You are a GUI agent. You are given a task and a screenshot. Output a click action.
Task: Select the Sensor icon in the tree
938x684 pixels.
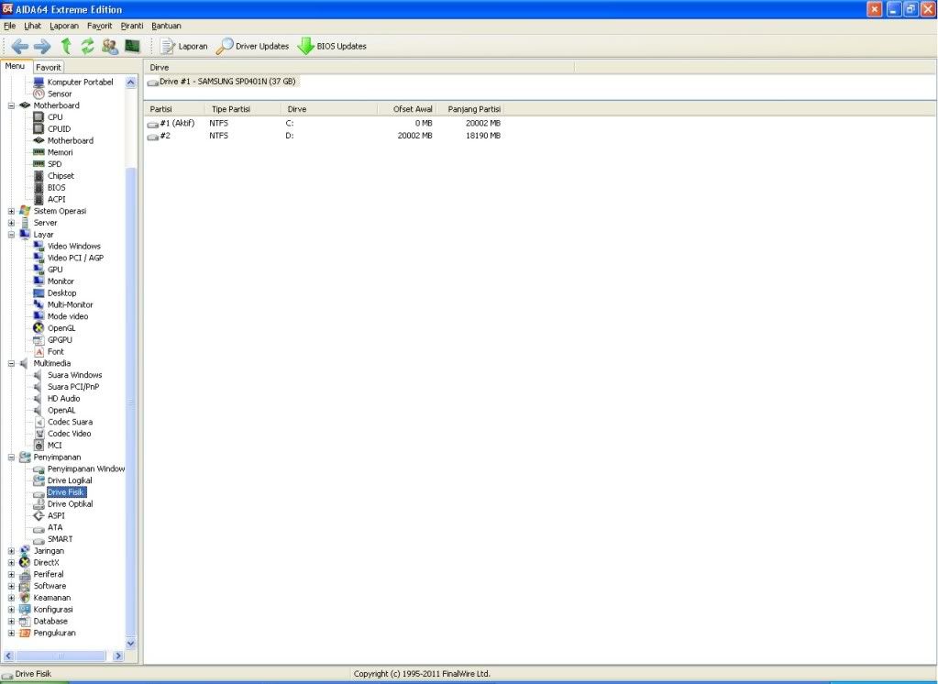pos(39,94)
